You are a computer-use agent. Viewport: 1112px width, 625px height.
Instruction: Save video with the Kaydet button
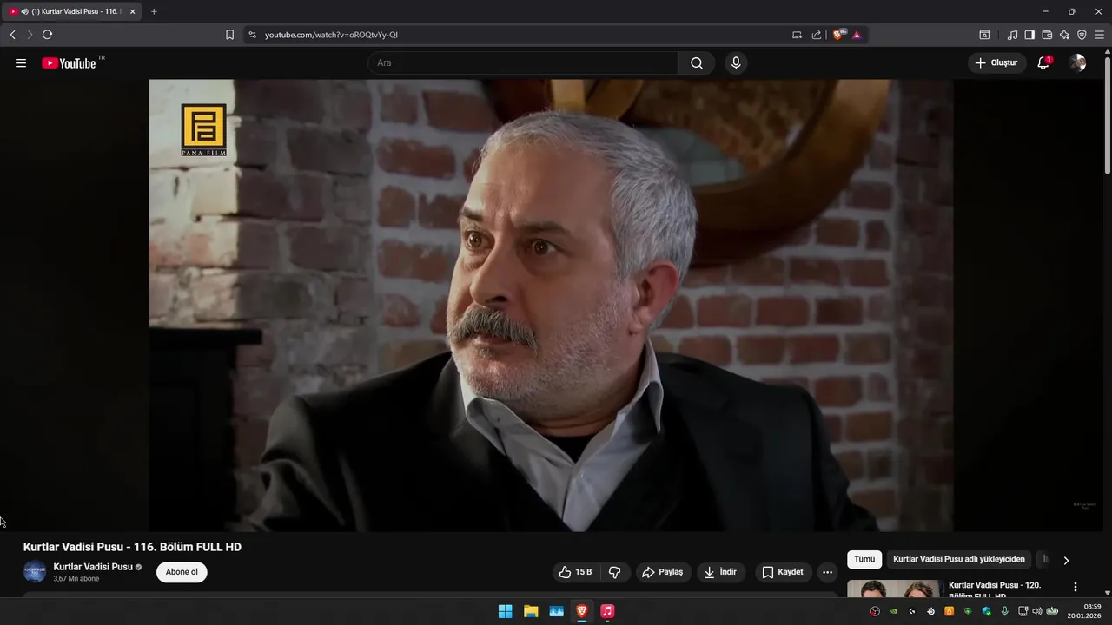[783, 572]
